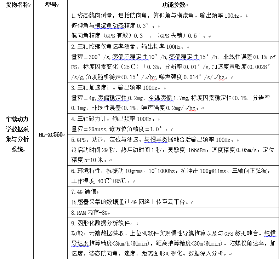This screenshot has height=259, width=279.
Task: Click the 航向角精度 (GPS有效) line
Action: [138, 36]
